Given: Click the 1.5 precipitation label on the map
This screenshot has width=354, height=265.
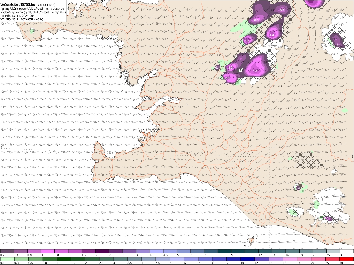Looking at the screenshot, I should [x=247, y=41].
